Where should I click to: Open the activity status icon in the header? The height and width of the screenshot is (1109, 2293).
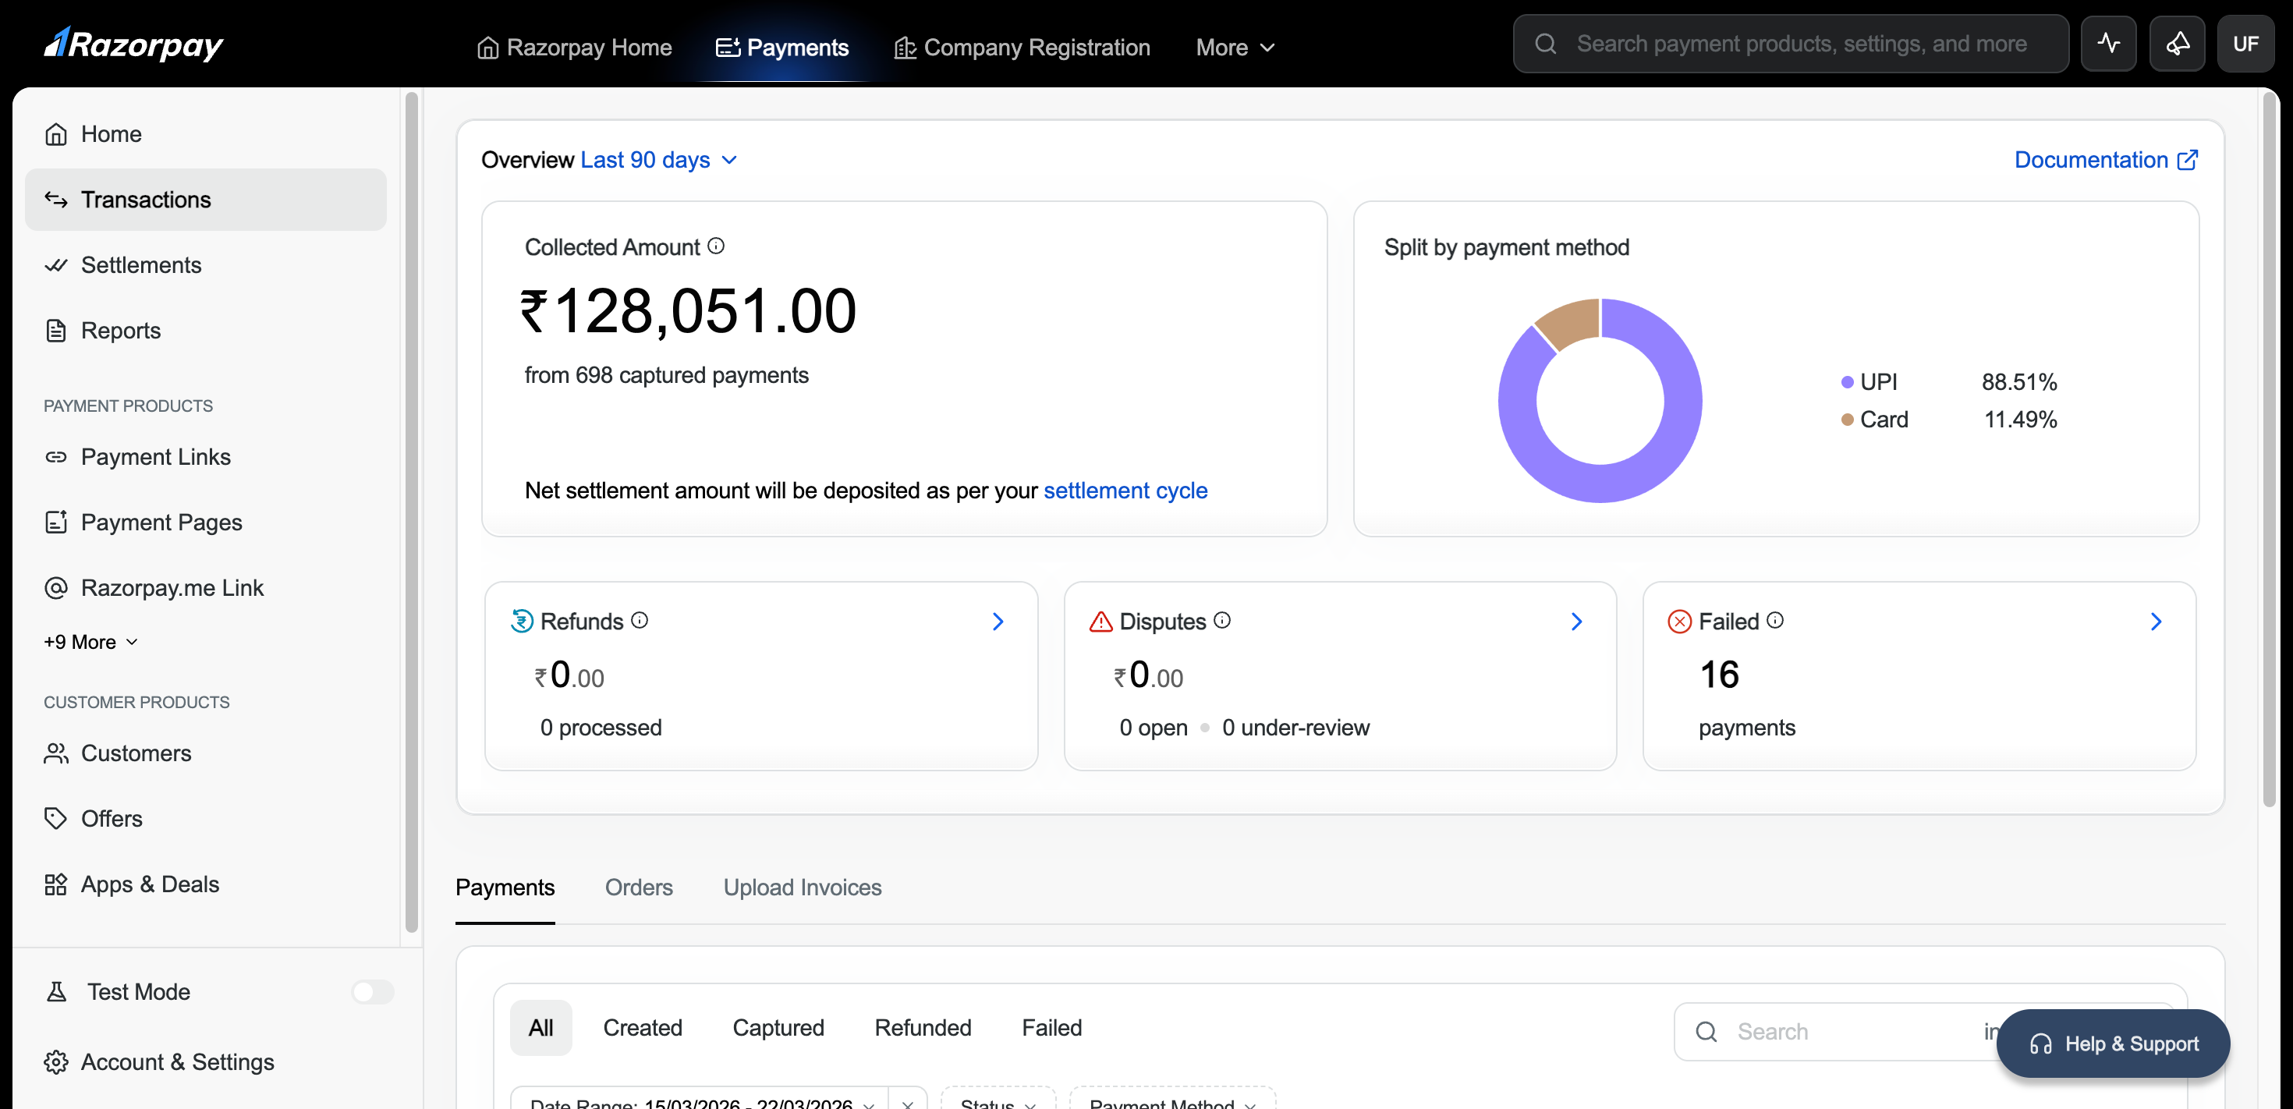tap(2109, 43)
